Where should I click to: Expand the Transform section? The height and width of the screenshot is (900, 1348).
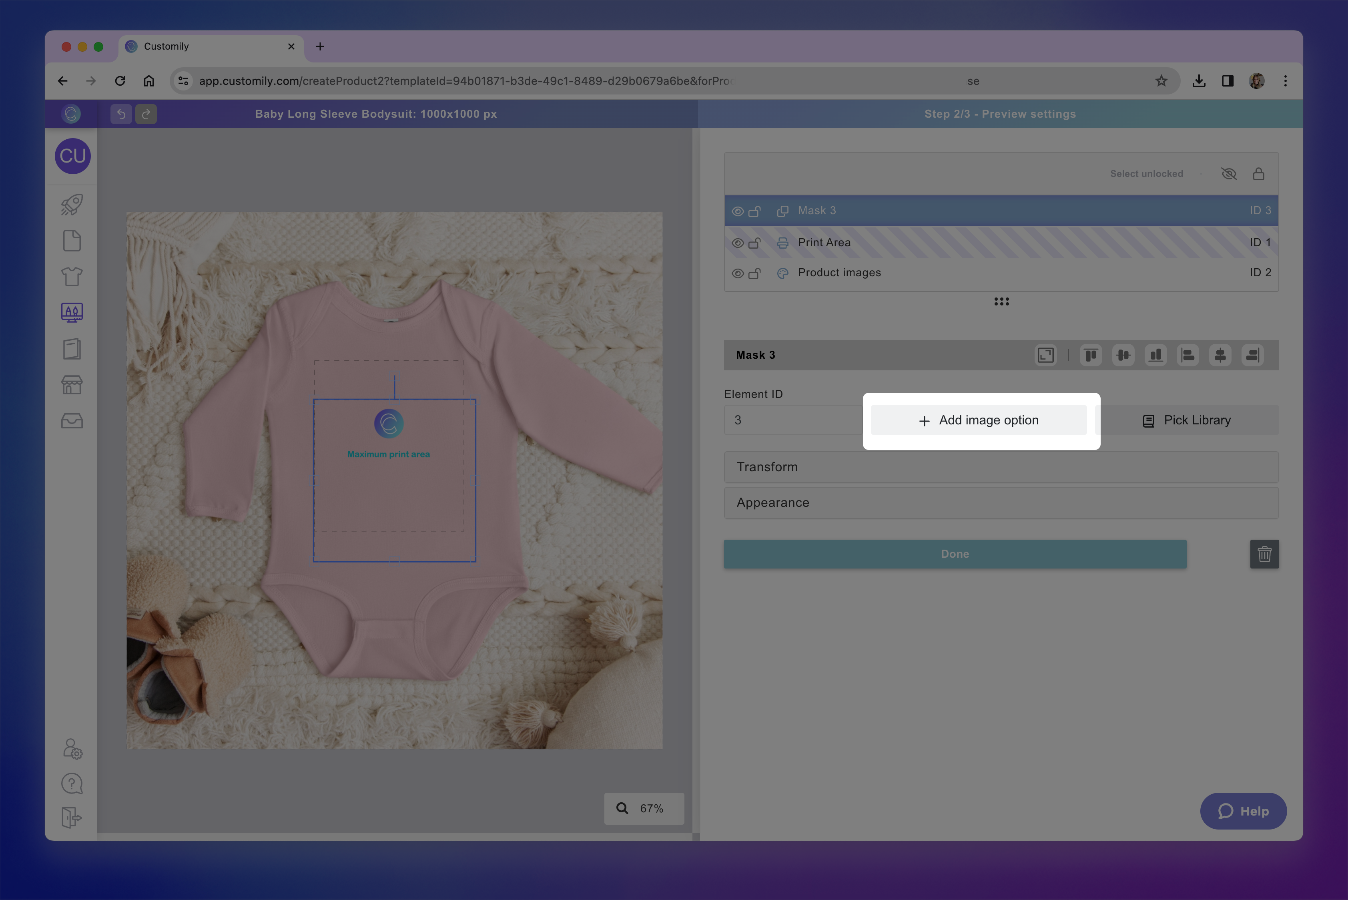click(1001, 467)
